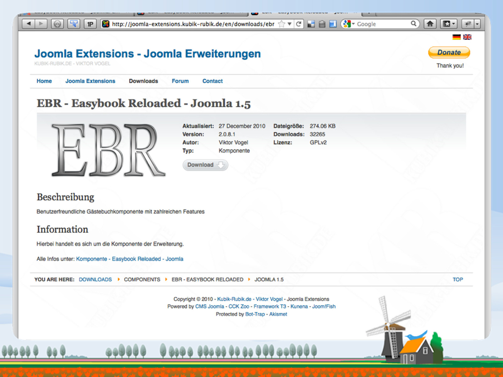503x377 pixels.
Task: Click the date 27 December 2010
Action: (x=242, y=126)
